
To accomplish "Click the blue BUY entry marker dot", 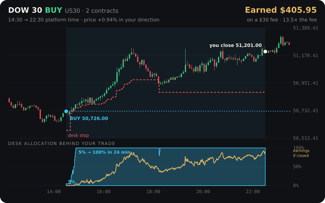I will [x=66, y=111].
